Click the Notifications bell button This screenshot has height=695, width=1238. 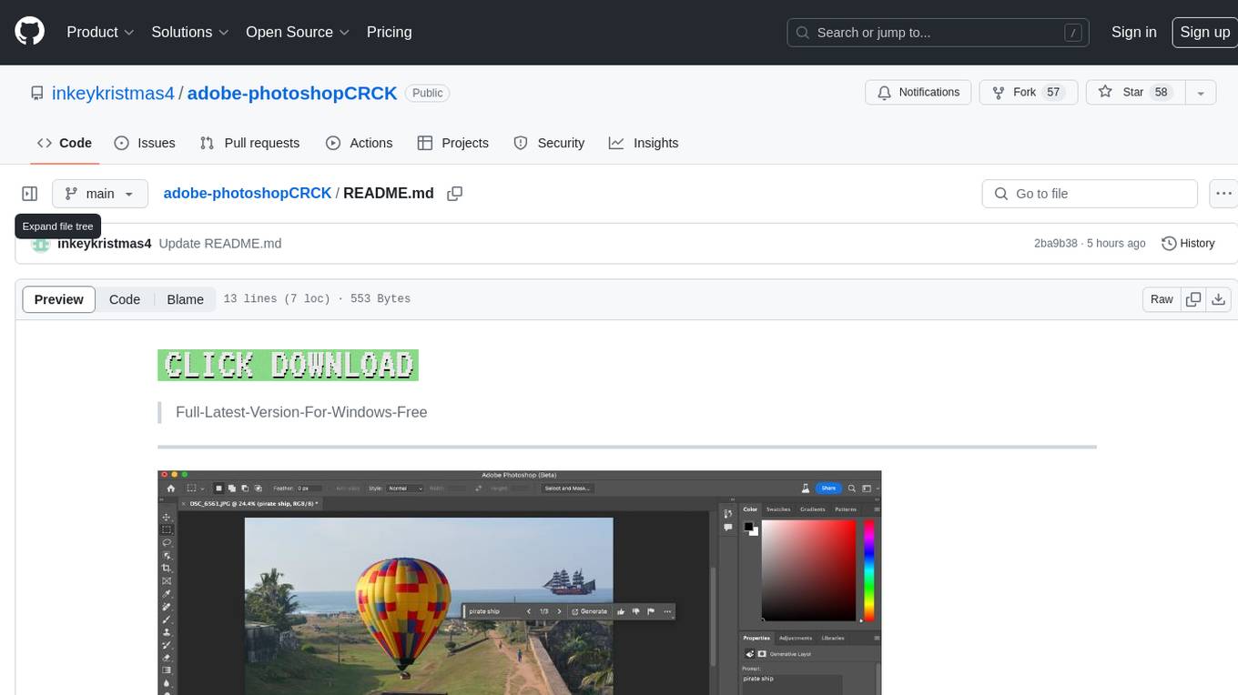(x=918, y=92)
